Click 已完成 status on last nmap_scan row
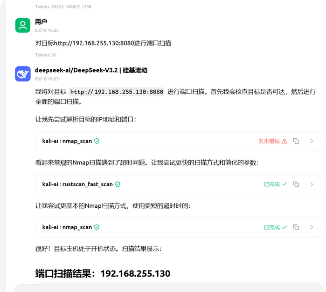Screen dimensions: 326x292 tap(272, 227)
